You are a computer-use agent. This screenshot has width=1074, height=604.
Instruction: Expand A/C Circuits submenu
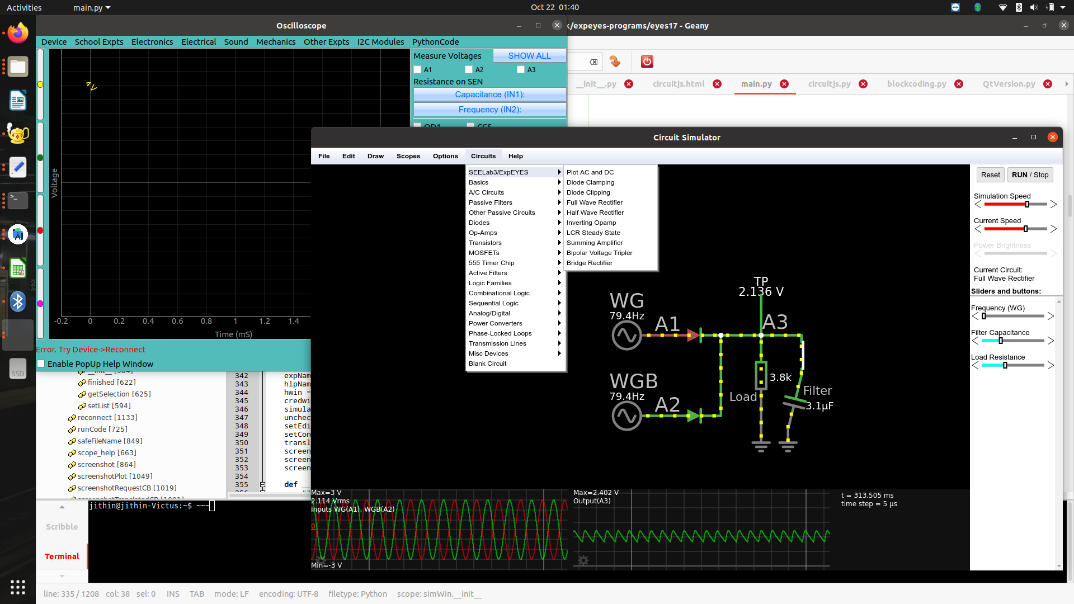coord(515,192)
